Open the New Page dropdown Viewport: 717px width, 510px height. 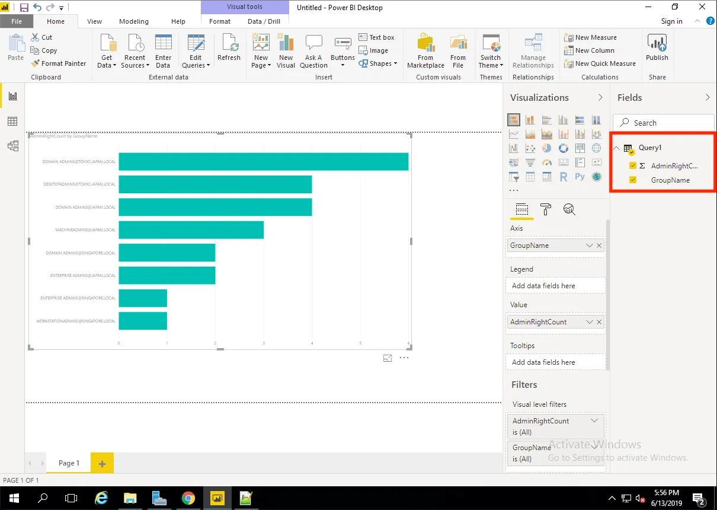pyautogui.click(x=261, y=51)
